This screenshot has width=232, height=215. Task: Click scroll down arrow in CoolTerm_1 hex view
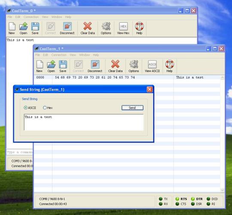(222, 190)
